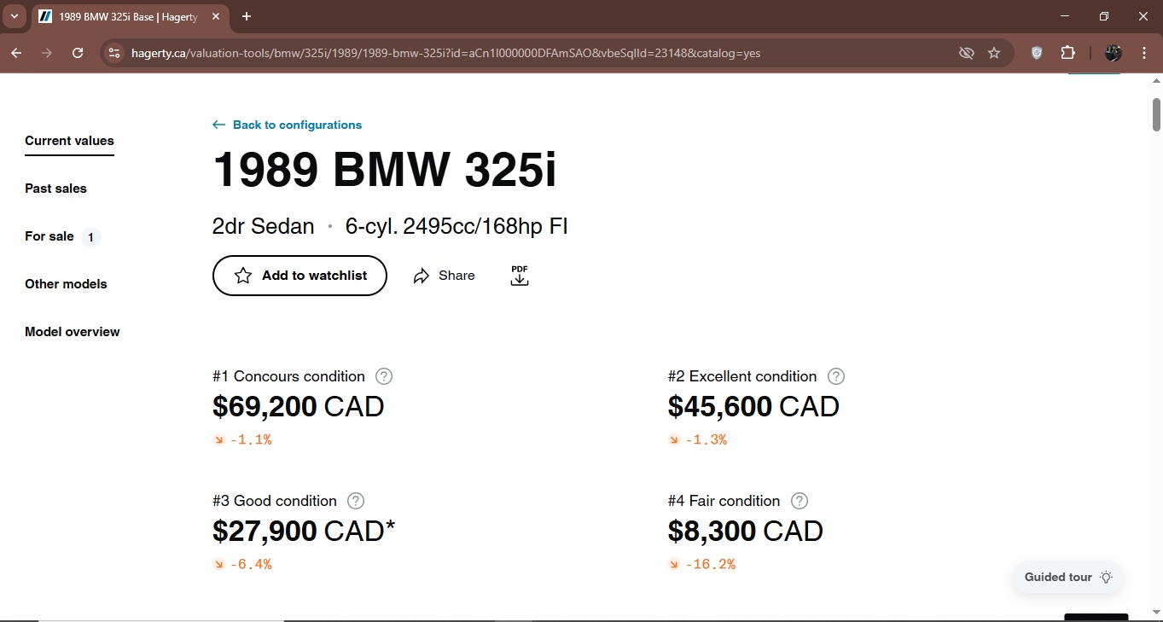Bookmark this page with the star icon
This screenshot has height=622, width=1163.
pyautogui.click(x=994, y=53)
